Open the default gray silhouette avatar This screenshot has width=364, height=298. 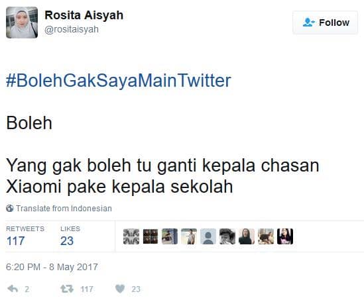click(x=208, y=236)
